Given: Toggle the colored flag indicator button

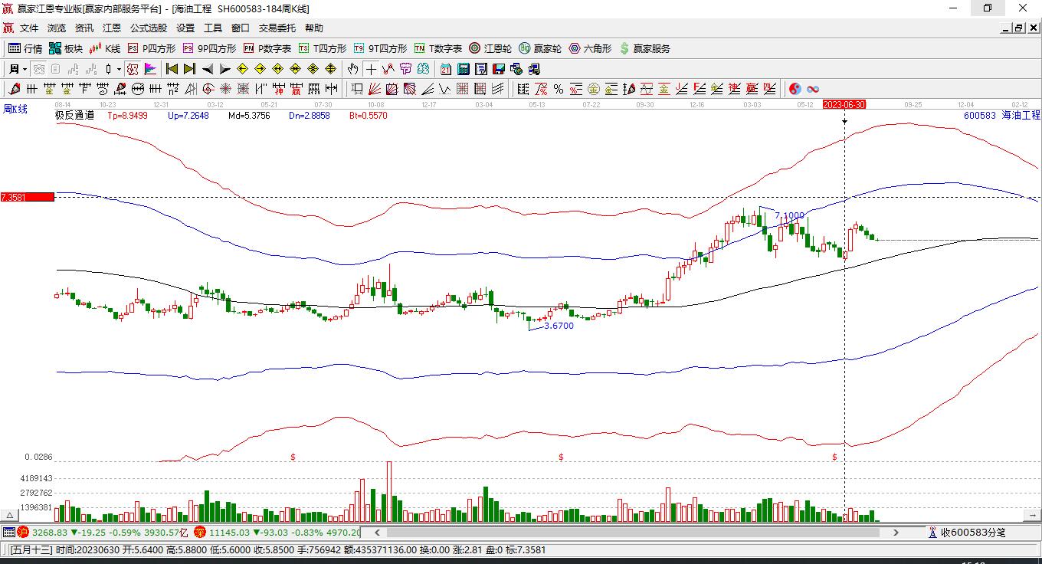Looking at the screenshot, I should click(150, 69).
